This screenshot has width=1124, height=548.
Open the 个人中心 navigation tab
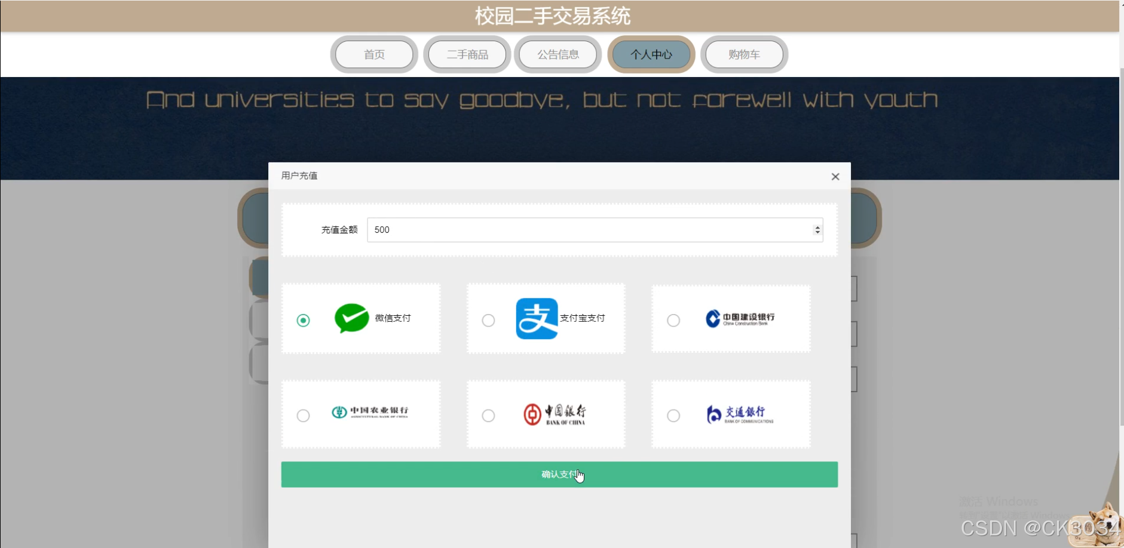click(651, 54)
